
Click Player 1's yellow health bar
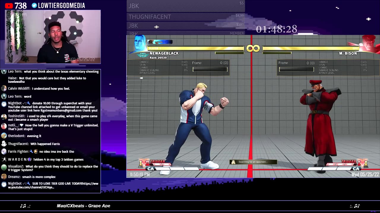tap(196, 48)
